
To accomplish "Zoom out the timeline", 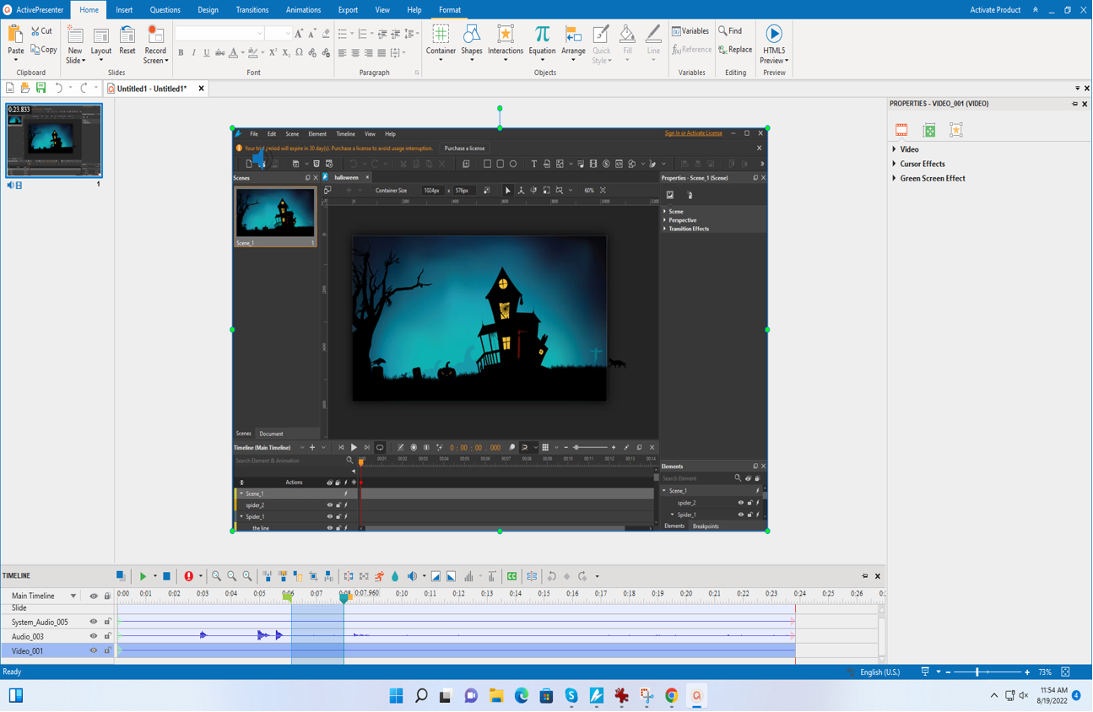I will [232, 577].
